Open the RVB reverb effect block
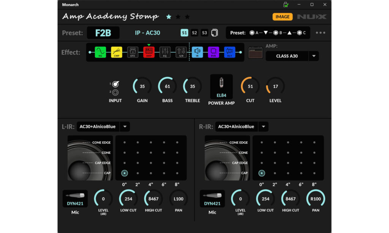 pos(213,52)
